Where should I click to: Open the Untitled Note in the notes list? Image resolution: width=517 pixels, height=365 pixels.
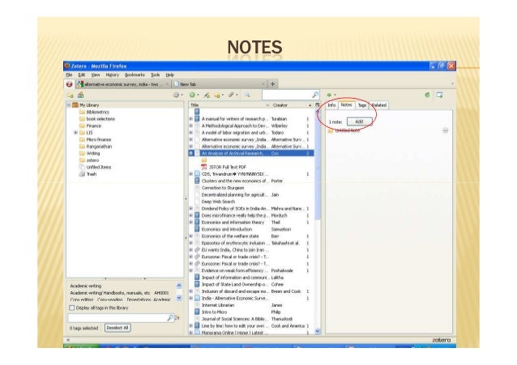[x=347, y=131]
